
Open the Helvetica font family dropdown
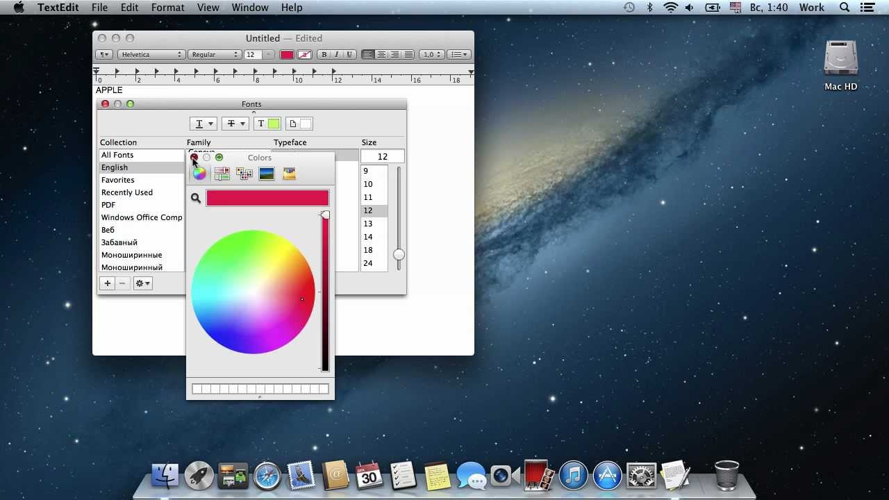(x=151, y=53)
